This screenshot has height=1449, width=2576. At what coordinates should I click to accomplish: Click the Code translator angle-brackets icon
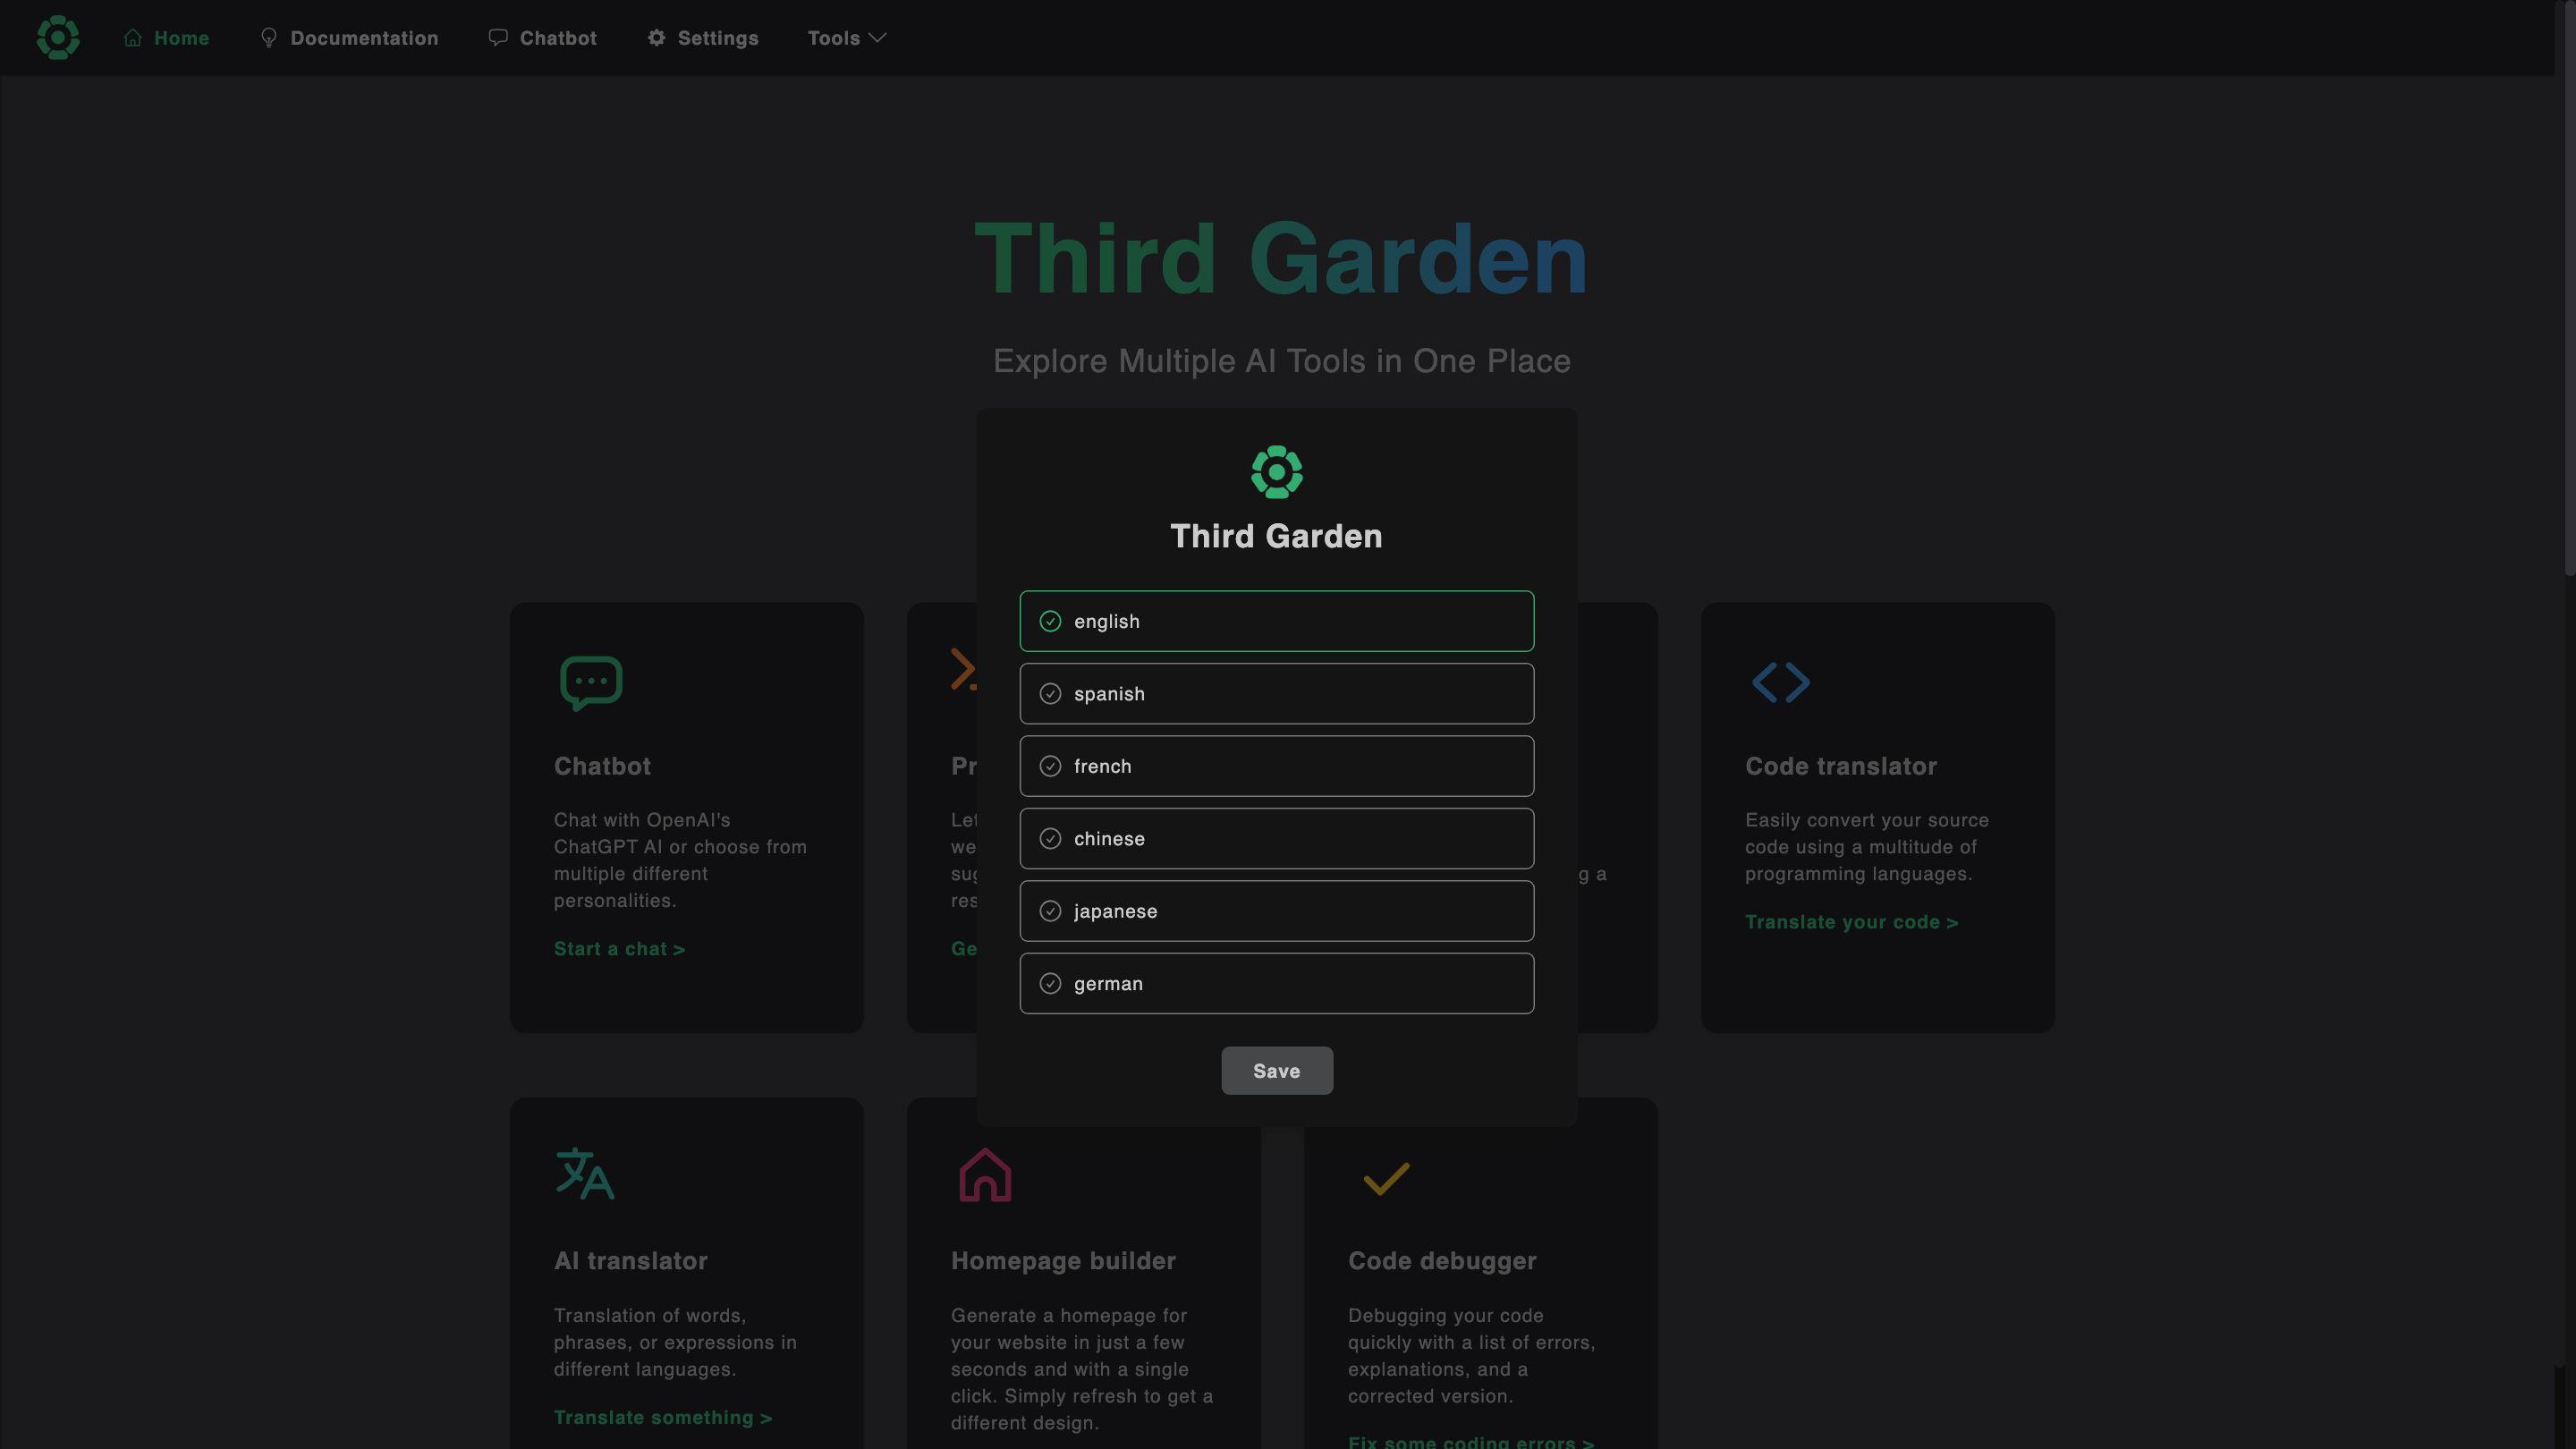point(1781,682)
